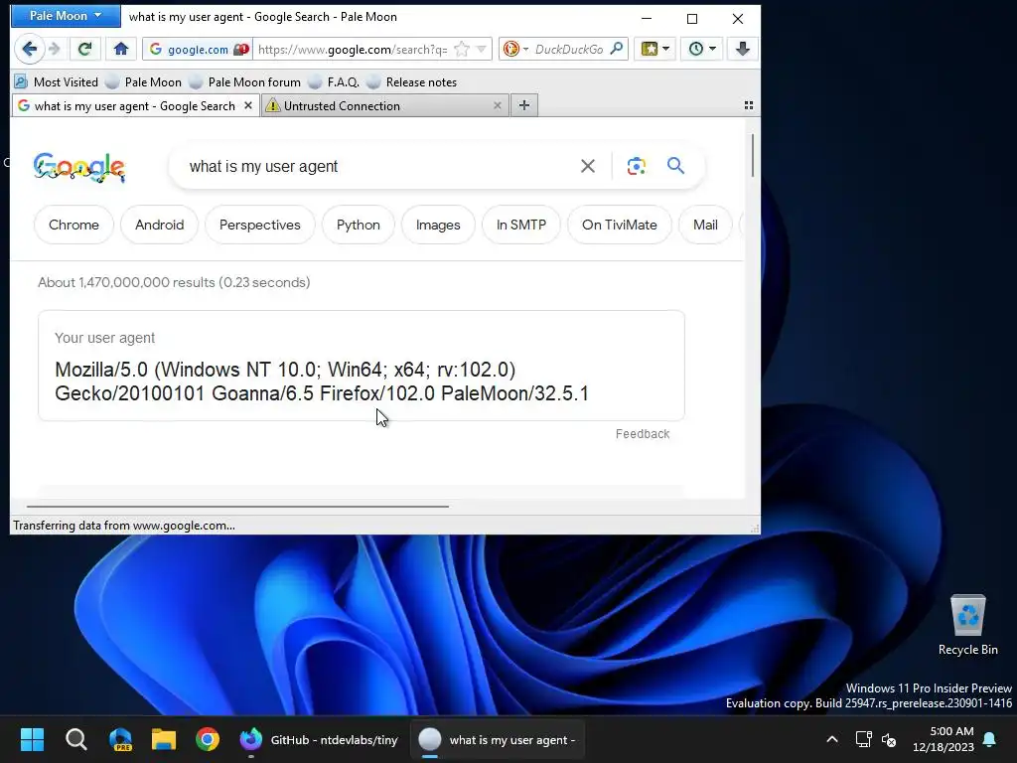The width and height of the screenshot is (1017, 763).
Task: Click the user agent string text
Action: pyautogui.click(x=322, y=381)
